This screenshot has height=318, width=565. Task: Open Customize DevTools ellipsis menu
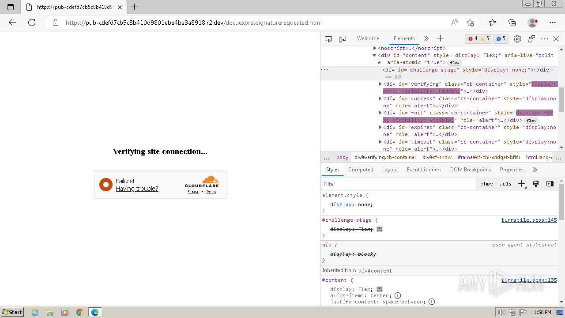tap(545, 39)
